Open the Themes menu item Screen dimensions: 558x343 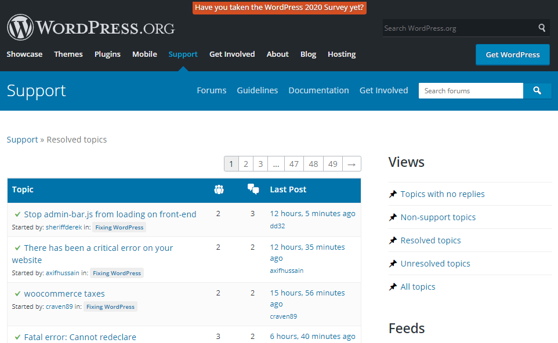[68, 54]
